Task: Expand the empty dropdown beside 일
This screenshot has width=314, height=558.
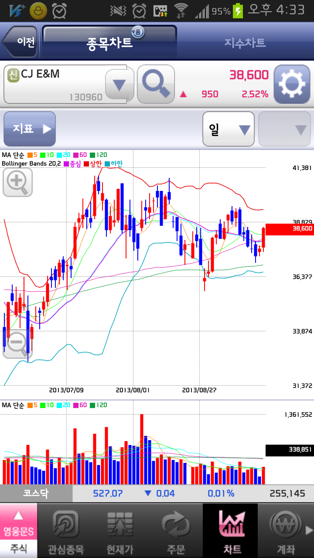Action: [x=284, y=129]
